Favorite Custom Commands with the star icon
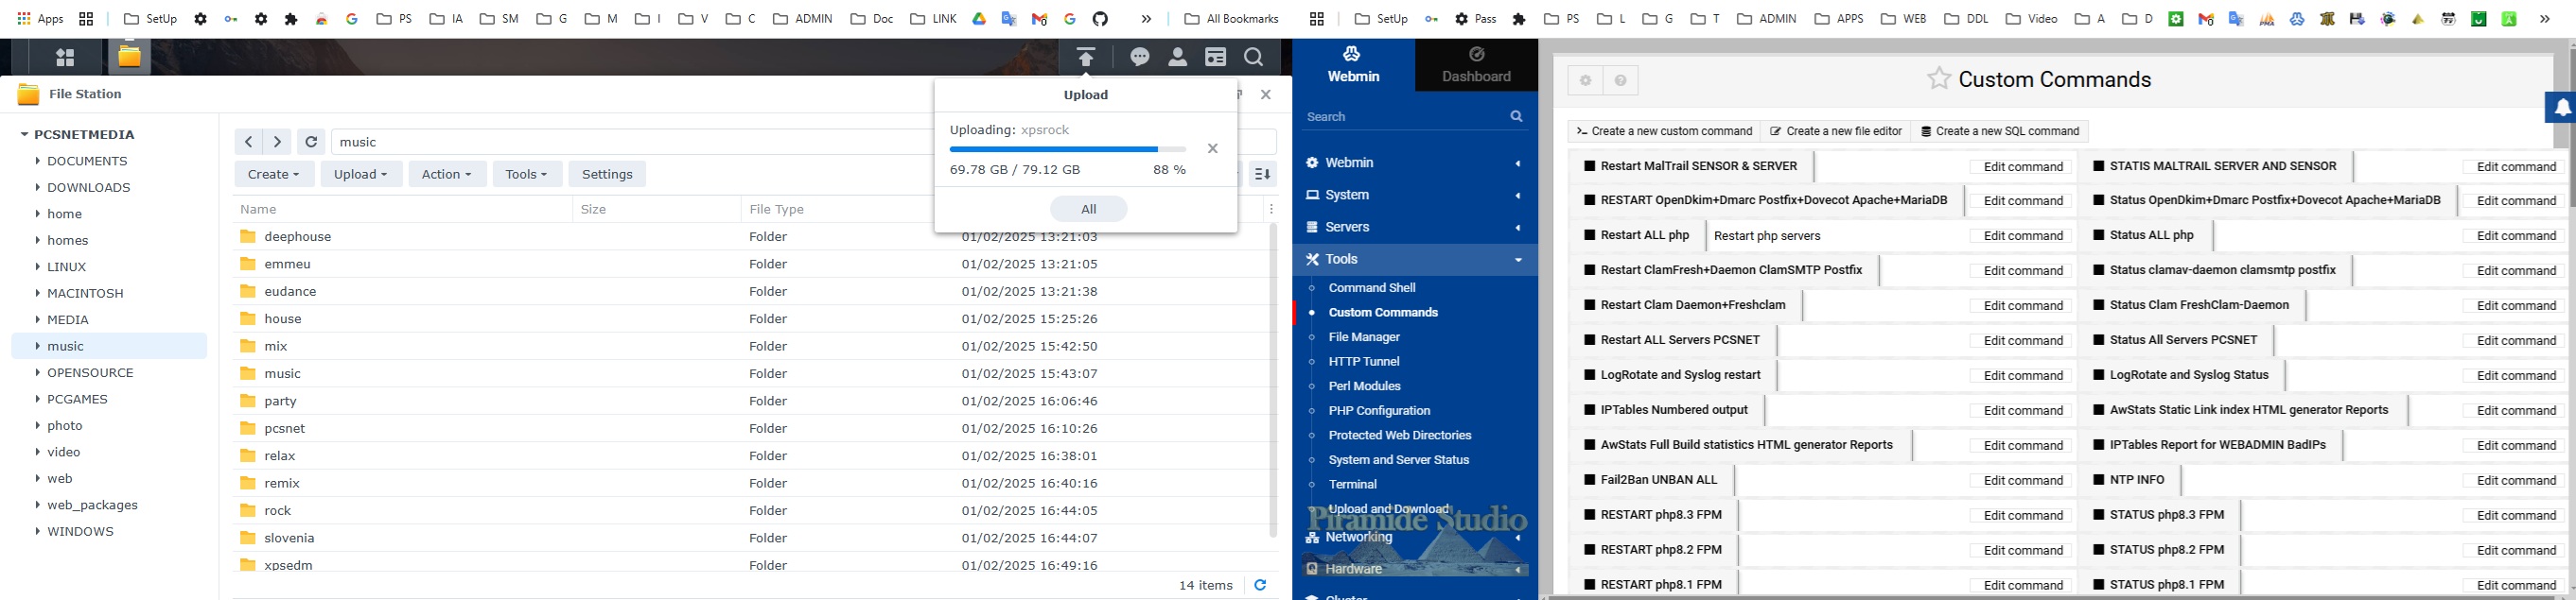2576x600 pixels. 1938,78
